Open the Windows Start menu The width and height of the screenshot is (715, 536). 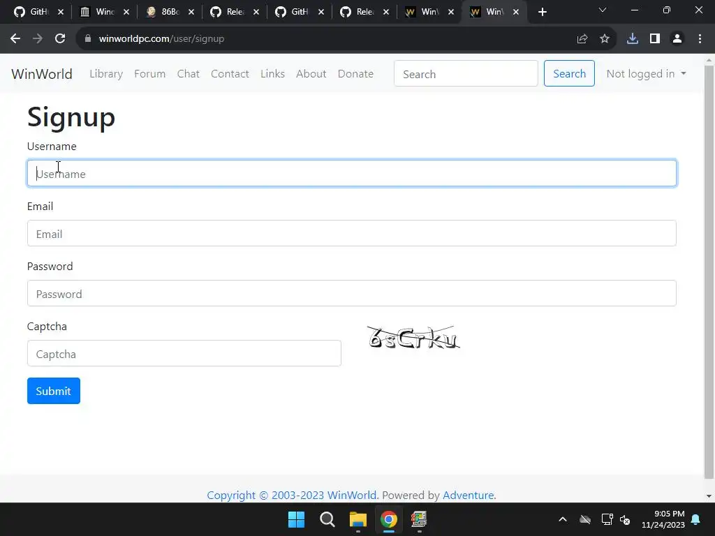pyautogui.click(x=296, y=519)
